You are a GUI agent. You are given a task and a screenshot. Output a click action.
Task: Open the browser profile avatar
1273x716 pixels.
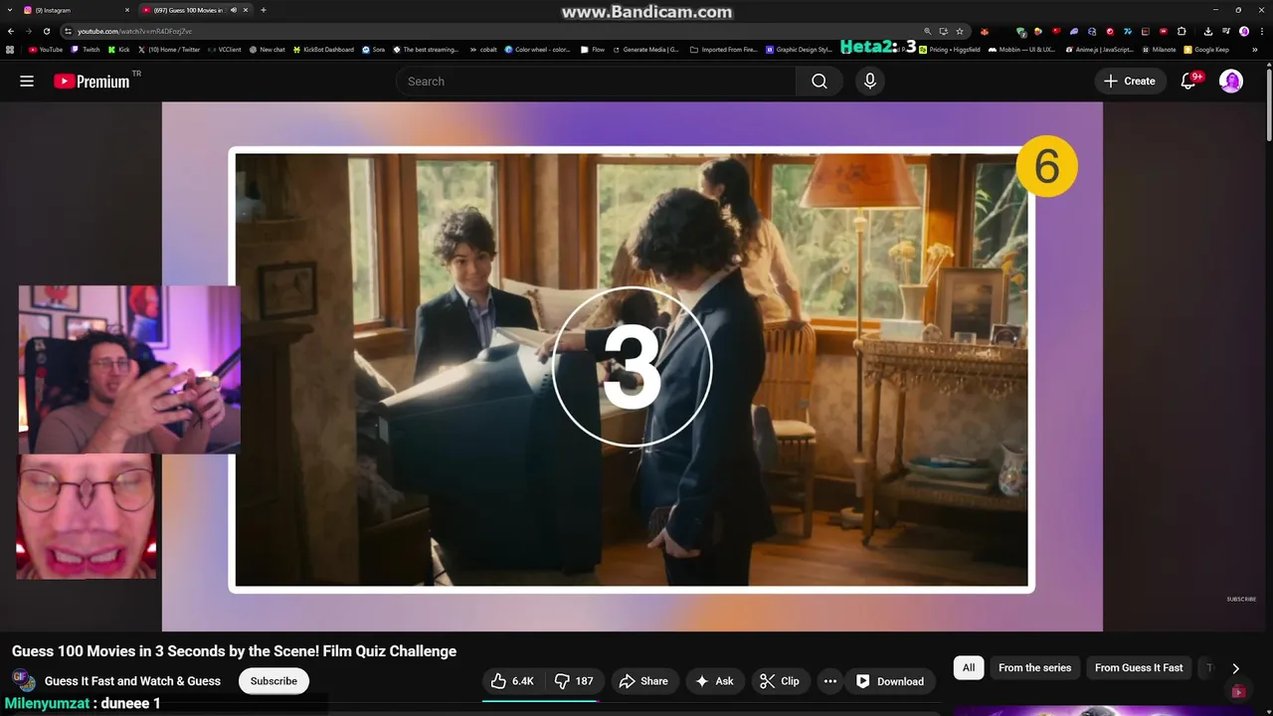click(1244, 31)
